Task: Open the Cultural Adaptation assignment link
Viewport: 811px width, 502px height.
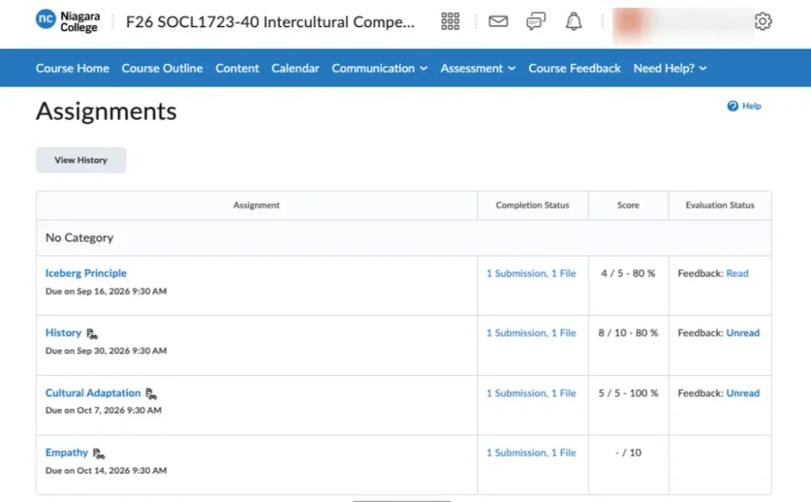Action: tap(93, 393)
